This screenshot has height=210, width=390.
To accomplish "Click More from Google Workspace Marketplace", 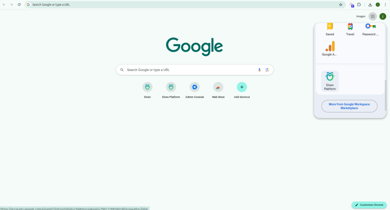I will coord(349,106).
